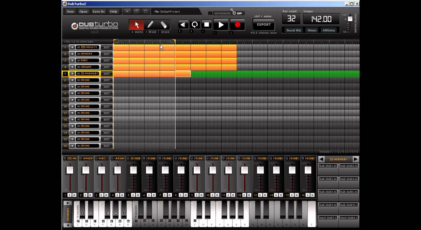421x230 pixels.
Task: Start playback with the play button
Action: [221, 25]
